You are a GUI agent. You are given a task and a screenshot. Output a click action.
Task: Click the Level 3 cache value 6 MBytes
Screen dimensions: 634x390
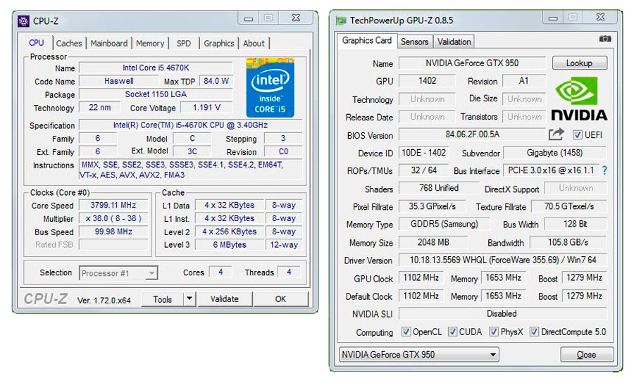pyautogui.click(x=229, y=245)
